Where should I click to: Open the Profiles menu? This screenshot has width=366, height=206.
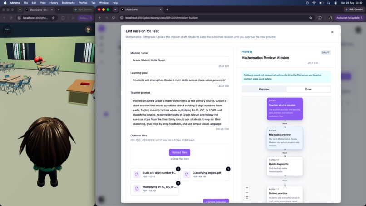[x=83, y=3]
